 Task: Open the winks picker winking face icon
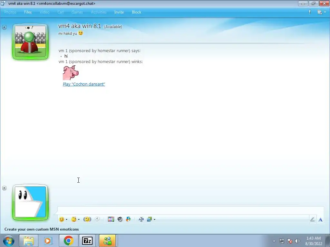[x=74, y=219]
